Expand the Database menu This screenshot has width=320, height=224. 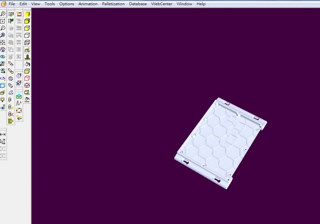click(x=138, y=4)
